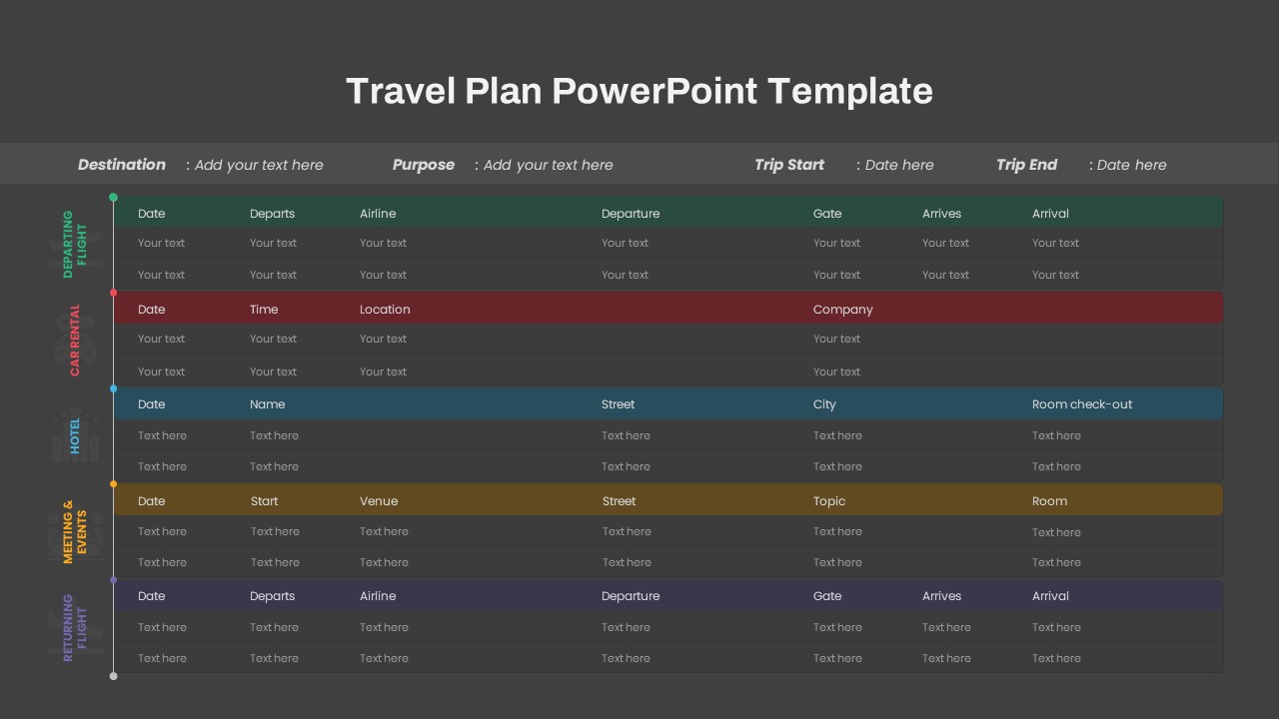The width and height of the screenshot is (1279, 719).
Task: Click the blue timeline dot for Hotel
Action: pyautogui.click(x=113, y=388)
